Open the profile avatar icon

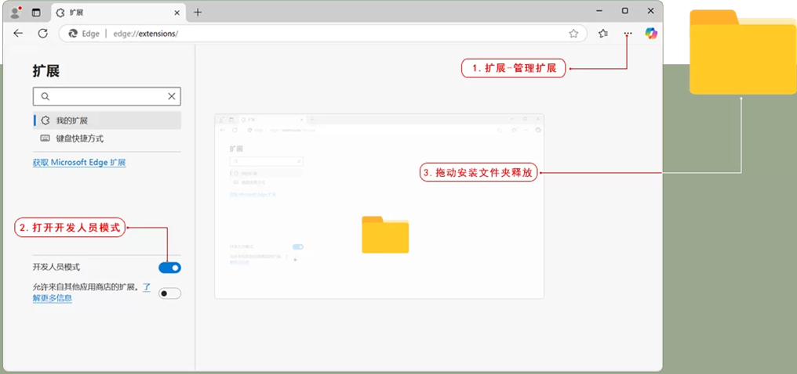(15, 13)
